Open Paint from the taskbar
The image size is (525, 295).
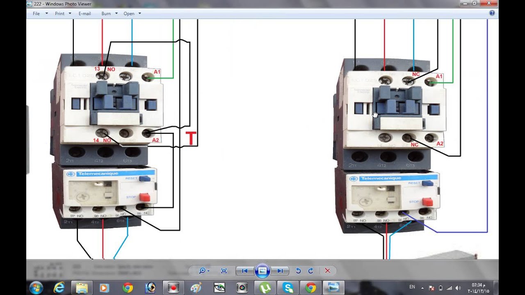coord(196,288)
